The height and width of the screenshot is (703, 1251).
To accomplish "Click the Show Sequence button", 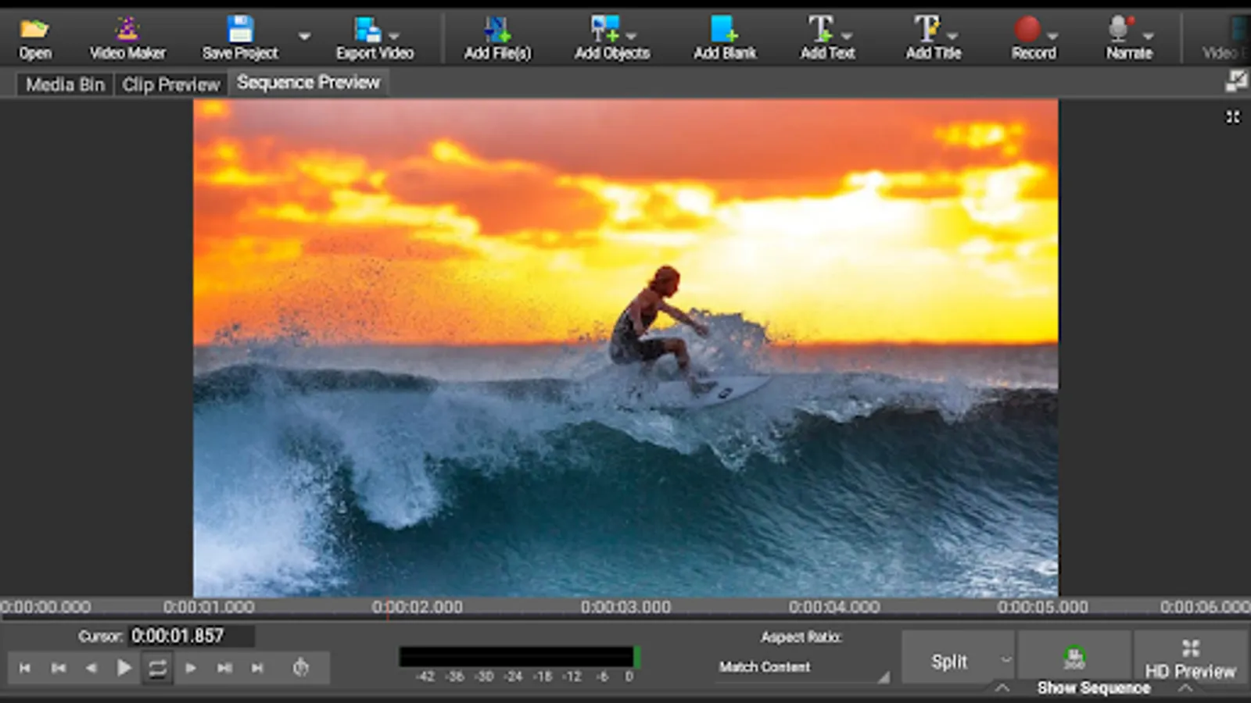I will pyautogui.click(x=1093, y=688).
